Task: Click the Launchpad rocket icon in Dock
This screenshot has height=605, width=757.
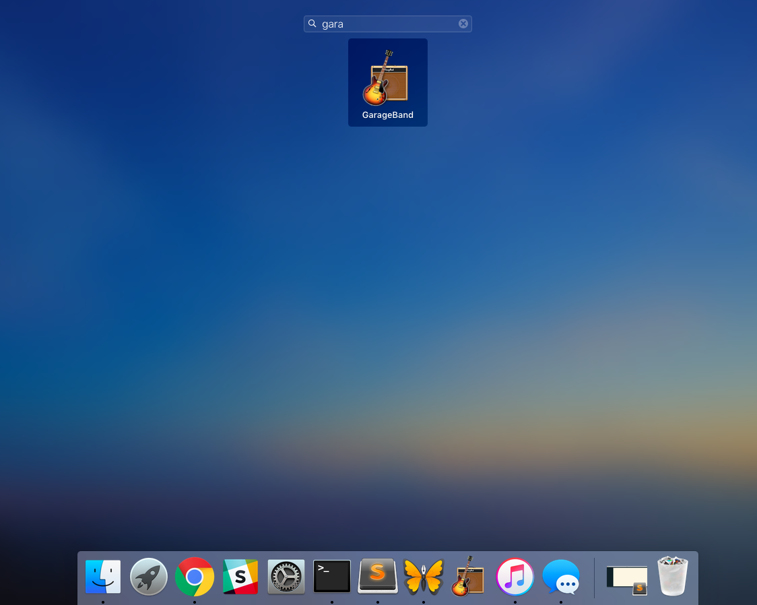Action: click(149, 576)
